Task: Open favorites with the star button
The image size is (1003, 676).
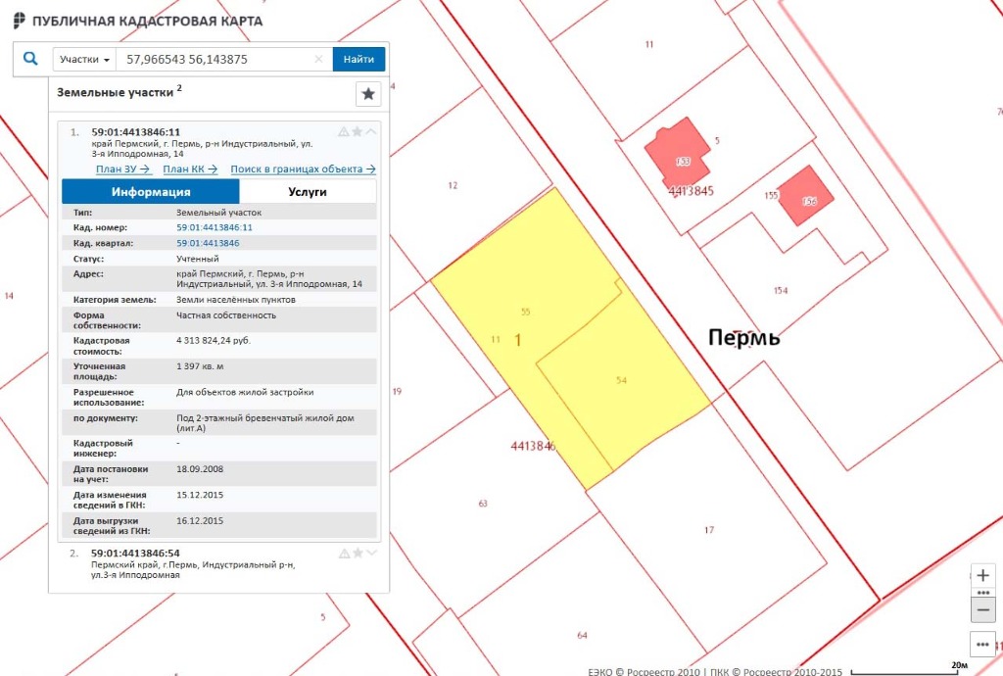Action: [x=368, y=94]
